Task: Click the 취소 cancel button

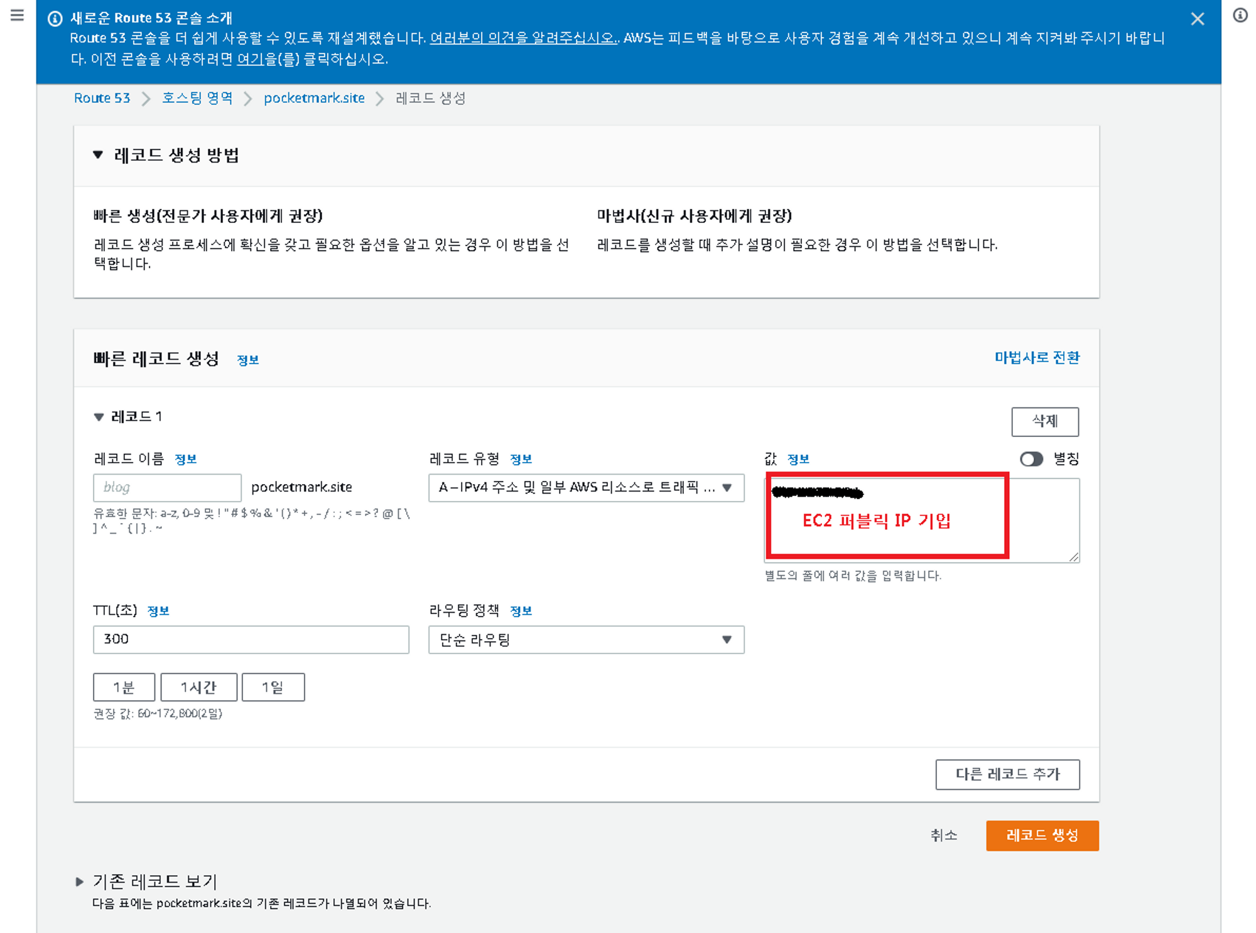Action: (x=943, y=836)
